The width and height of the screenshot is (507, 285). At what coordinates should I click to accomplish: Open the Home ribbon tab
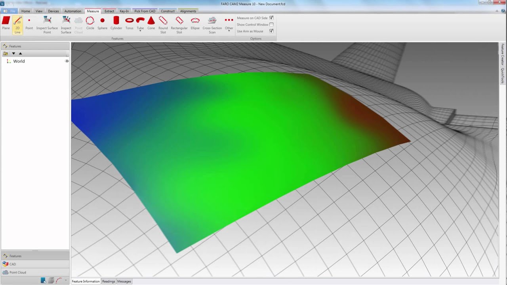coord(26,11)
